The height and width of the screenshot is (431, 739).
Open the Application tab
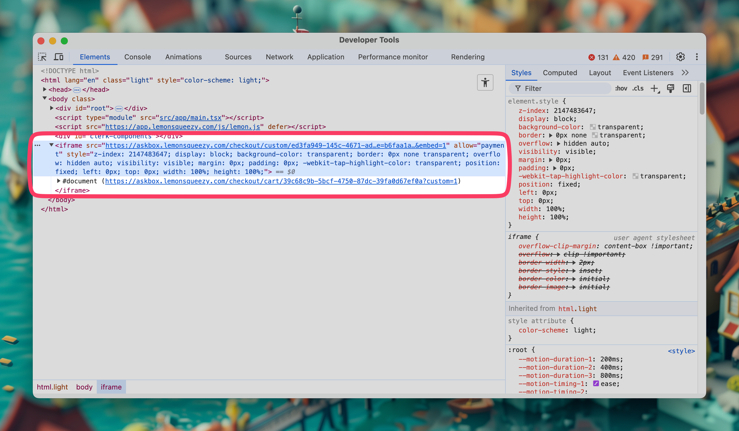coord(326,57)
